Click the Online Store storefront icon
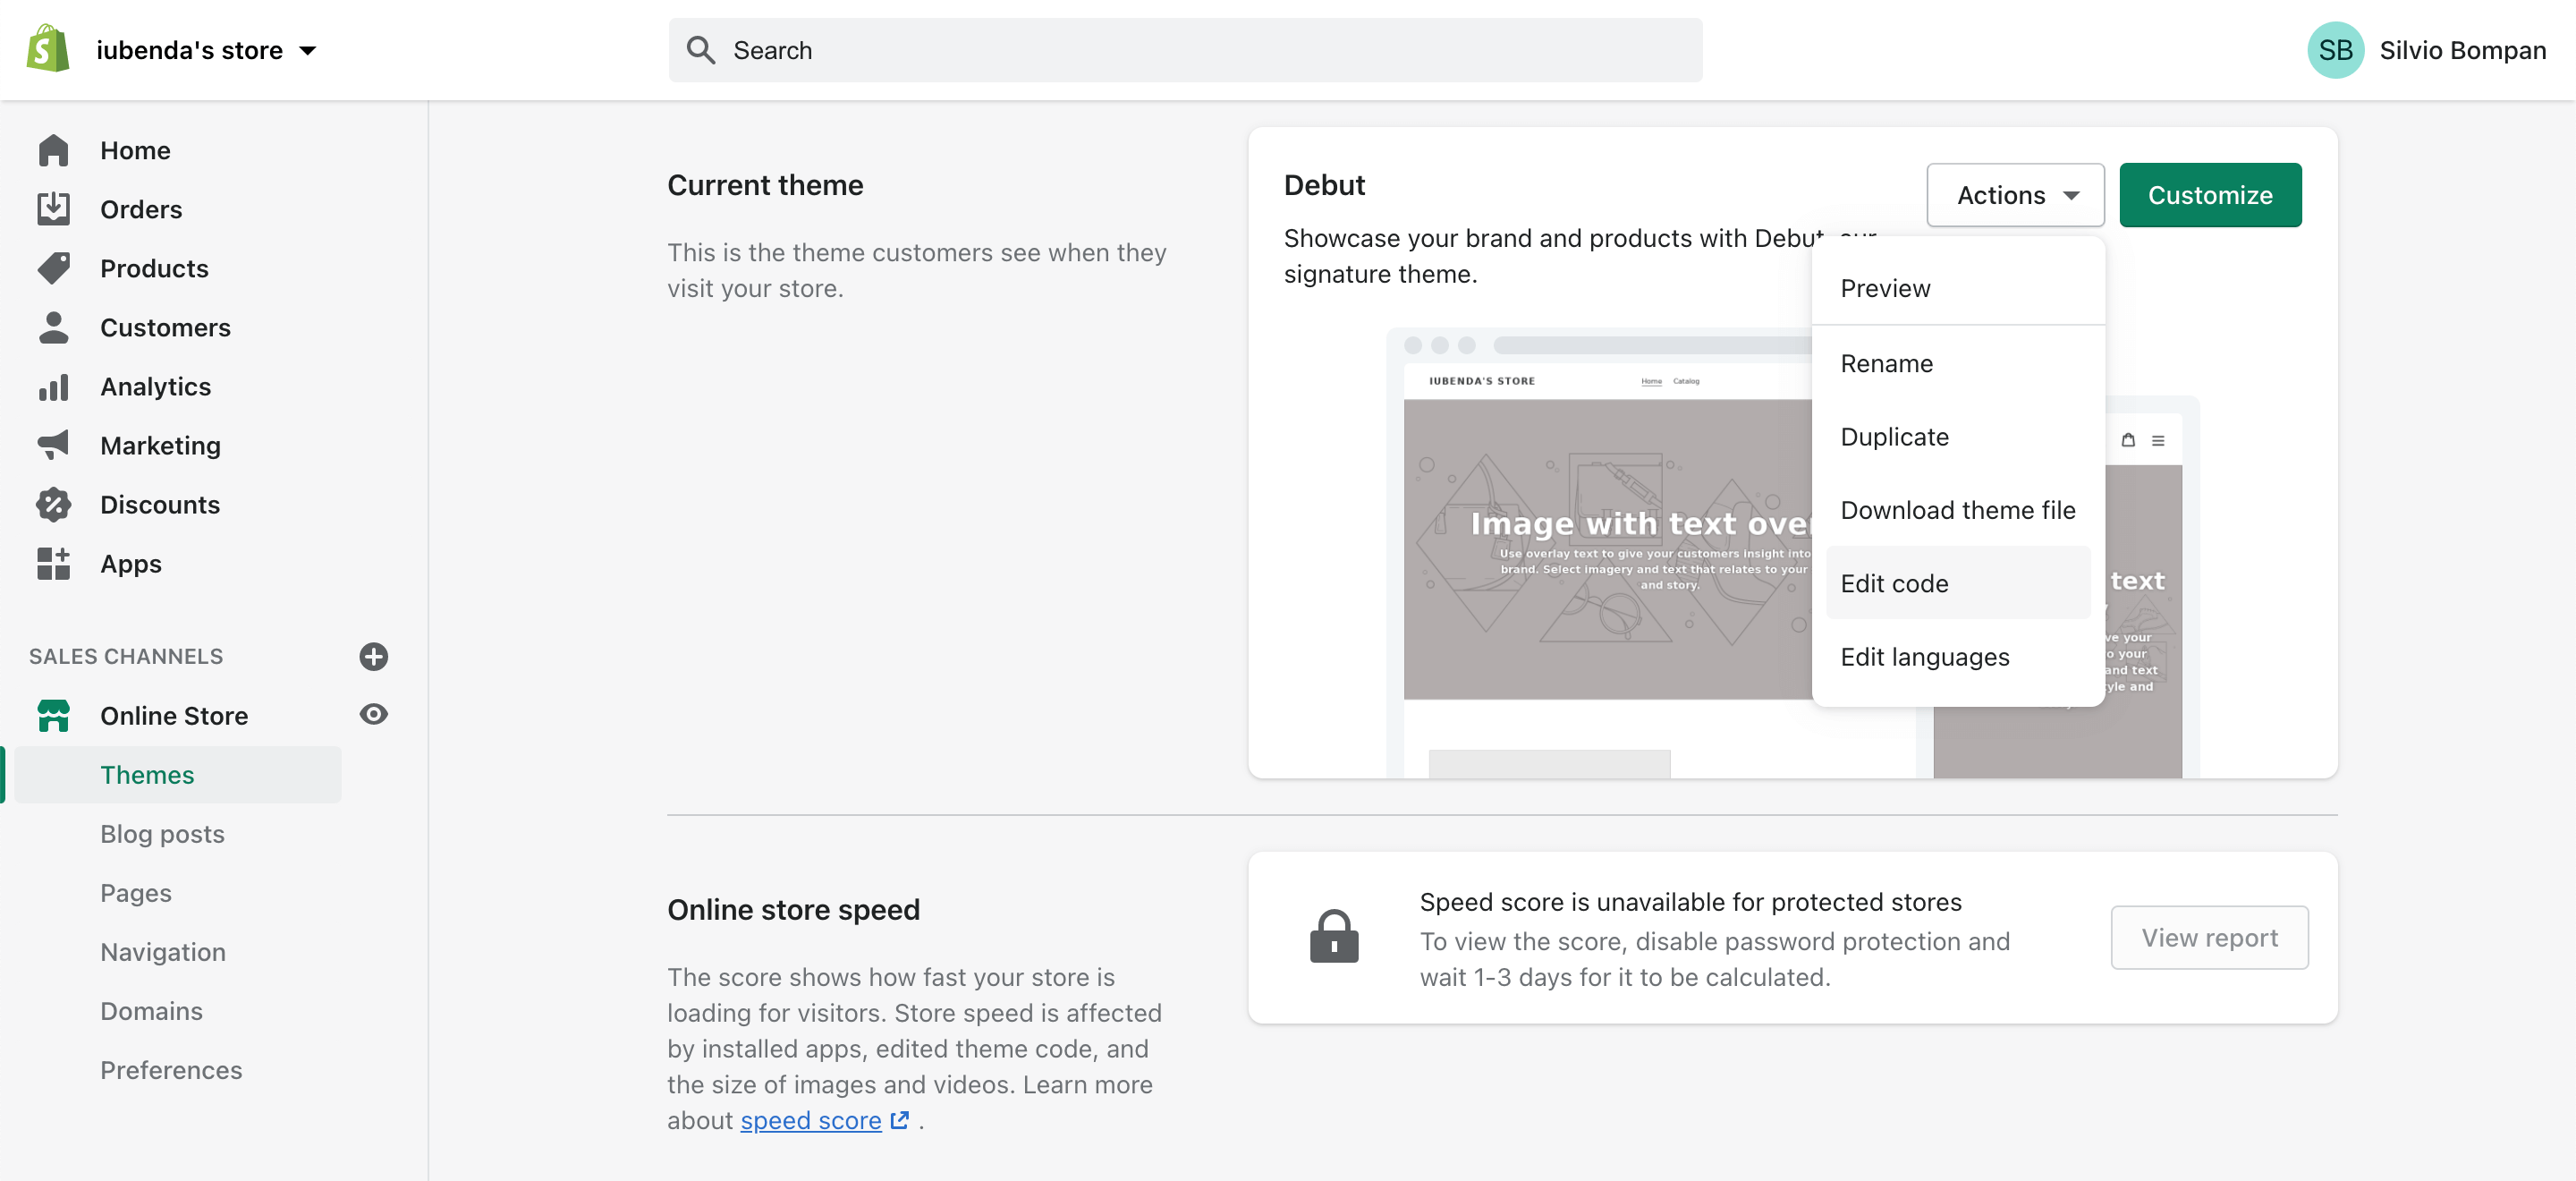Image resolution: width=2576 pixels, height=1181 pixels. click(x=53, y=715)
